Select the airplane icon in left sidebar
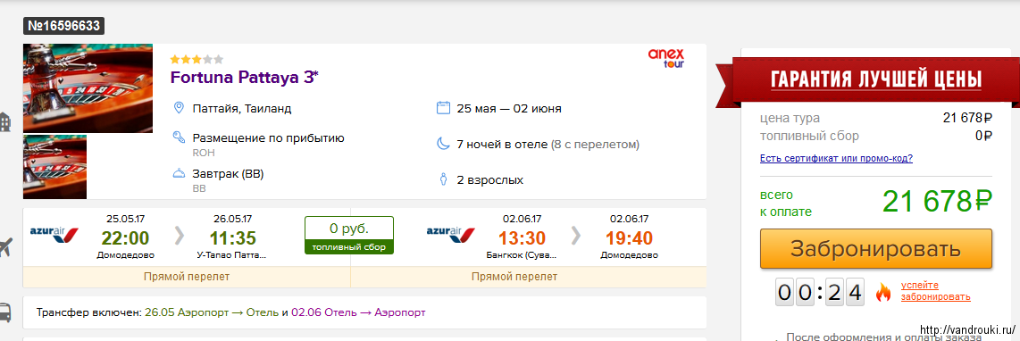 [x=5, y=248]
